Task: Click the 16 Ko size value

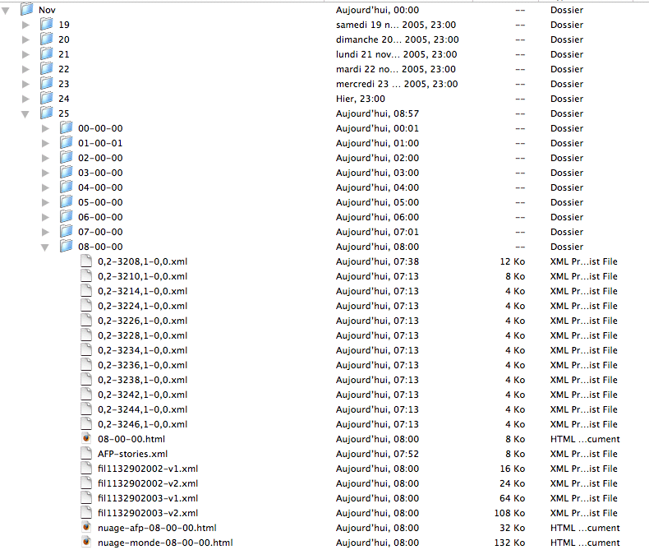Action: (x=513, y=469)
